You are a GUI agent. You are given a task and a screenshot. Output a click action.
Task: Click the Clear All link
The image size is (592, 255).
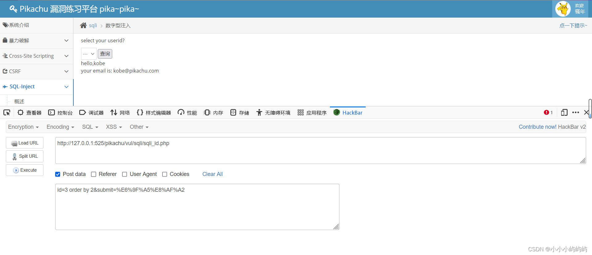pos(212,174)
